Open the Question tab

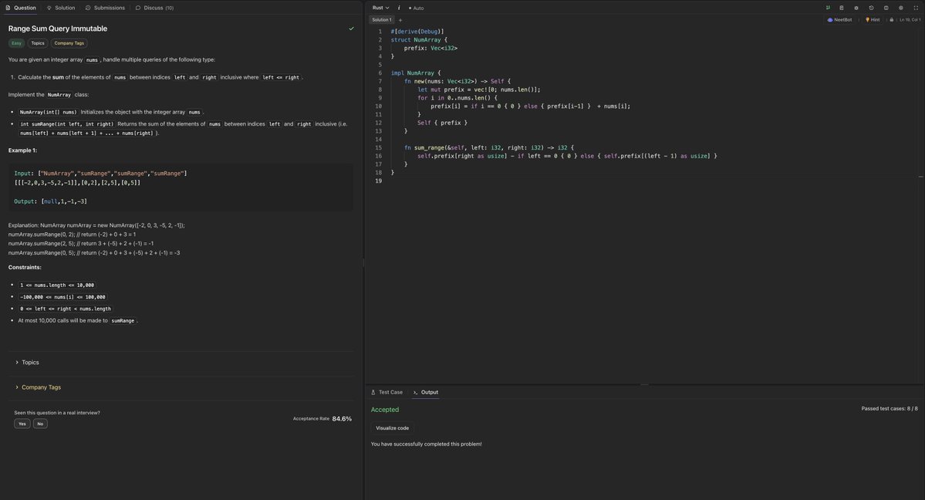[x=21, y=8]
